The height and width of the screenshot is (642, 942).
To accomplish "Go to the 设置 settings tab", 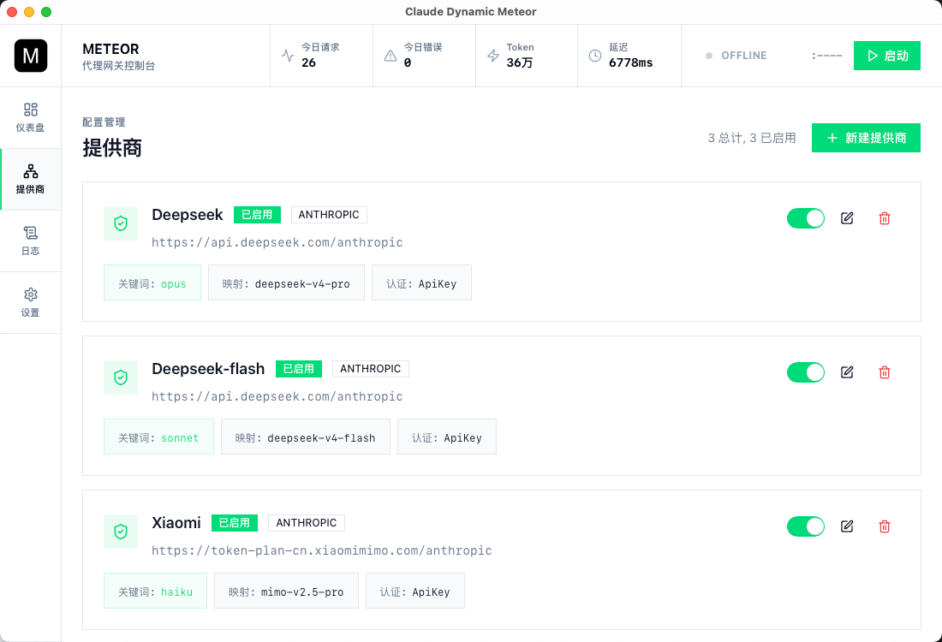I will click(x=31, y=303).
